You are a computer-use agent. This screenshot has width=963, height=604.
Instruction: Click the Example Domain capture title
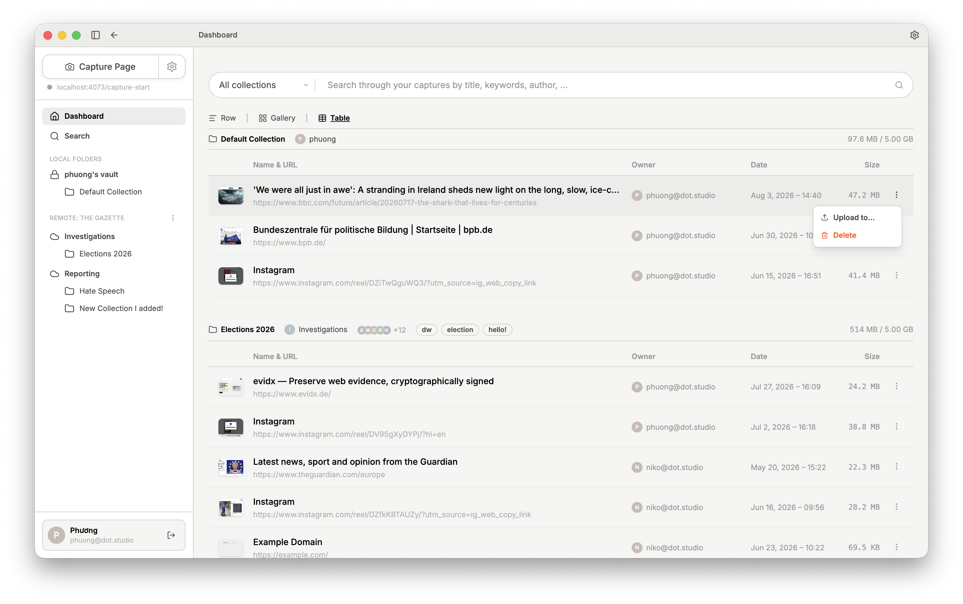(x=288, y=542)
